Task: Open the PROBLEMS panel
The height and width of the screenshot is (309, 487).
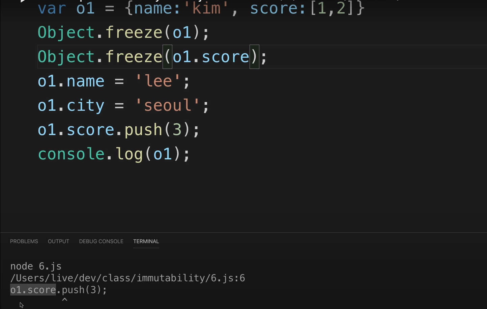Action: [x=24, y=241]
